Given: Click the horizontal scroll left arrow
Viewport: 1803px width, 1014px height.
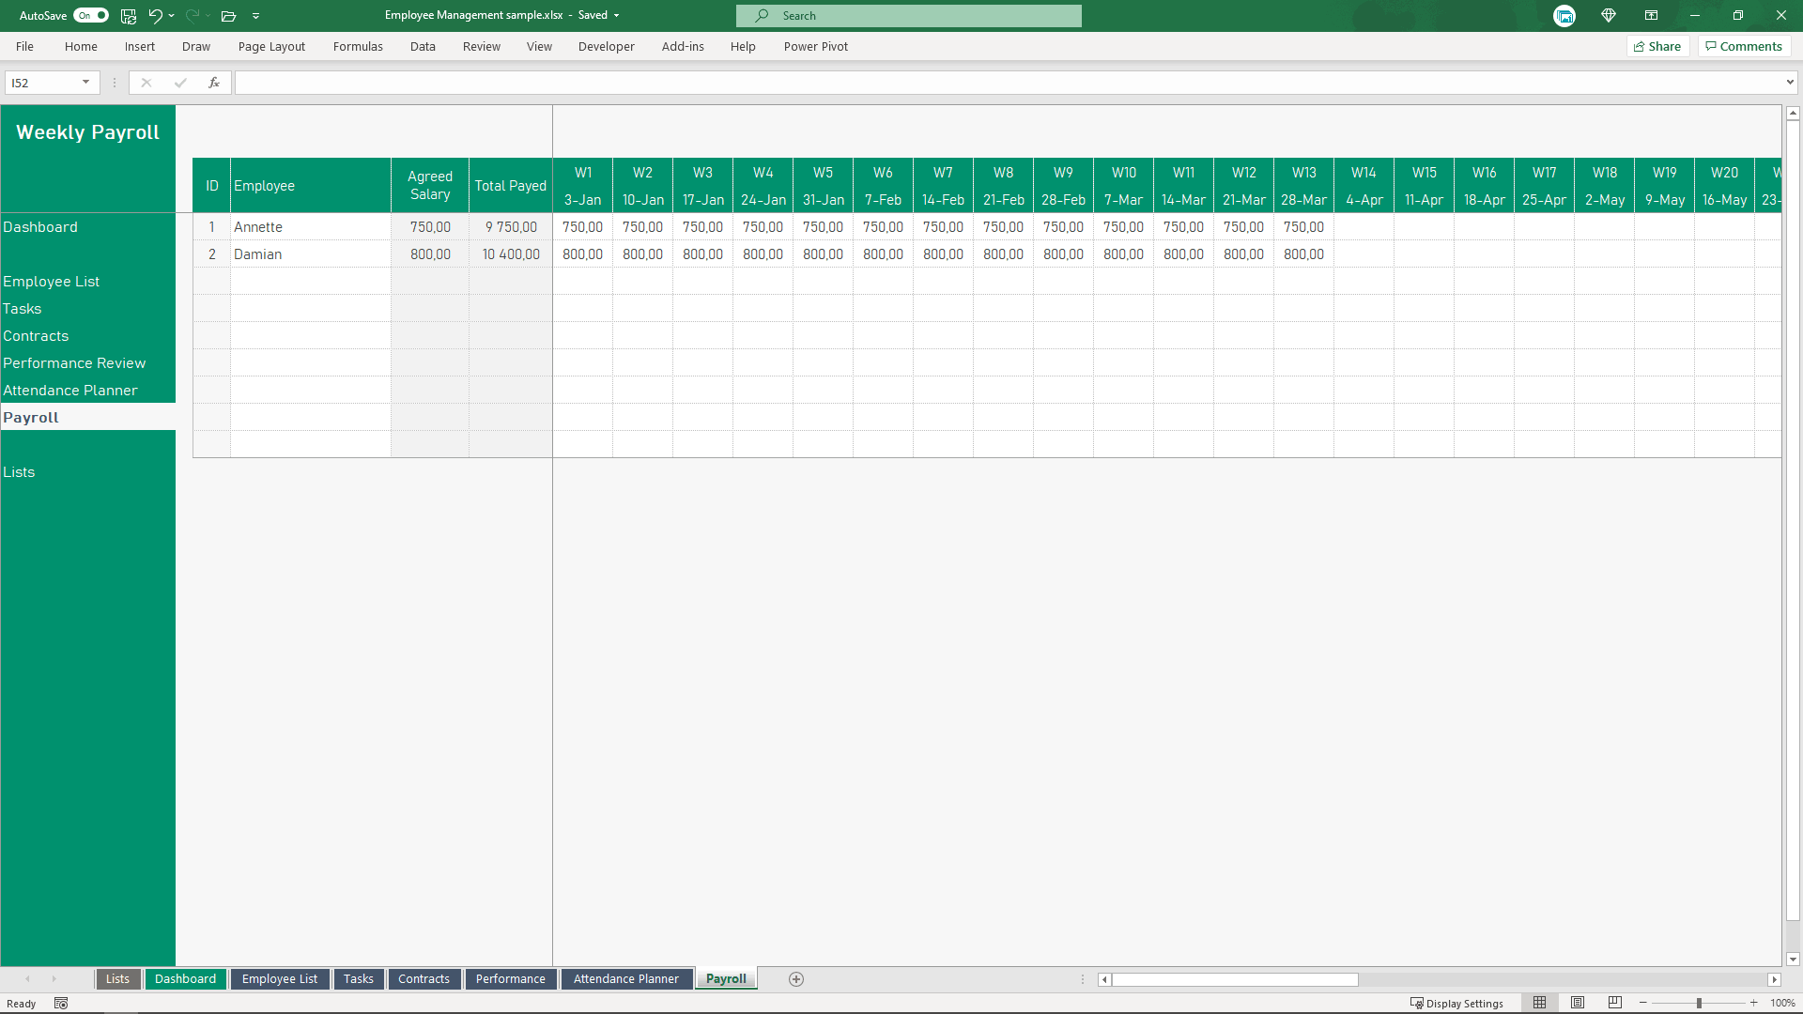Looking at the screenshot, I should point(1105,979).
